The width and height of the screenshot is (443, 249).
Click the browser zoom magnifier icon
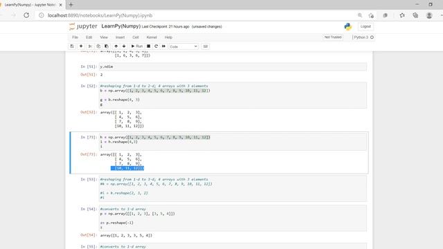pyautogui.click(x=360, y=15)
